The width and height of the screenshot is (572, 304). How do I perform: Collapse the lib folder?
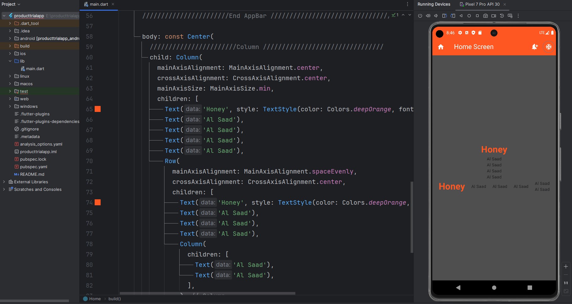coord(10,61)
